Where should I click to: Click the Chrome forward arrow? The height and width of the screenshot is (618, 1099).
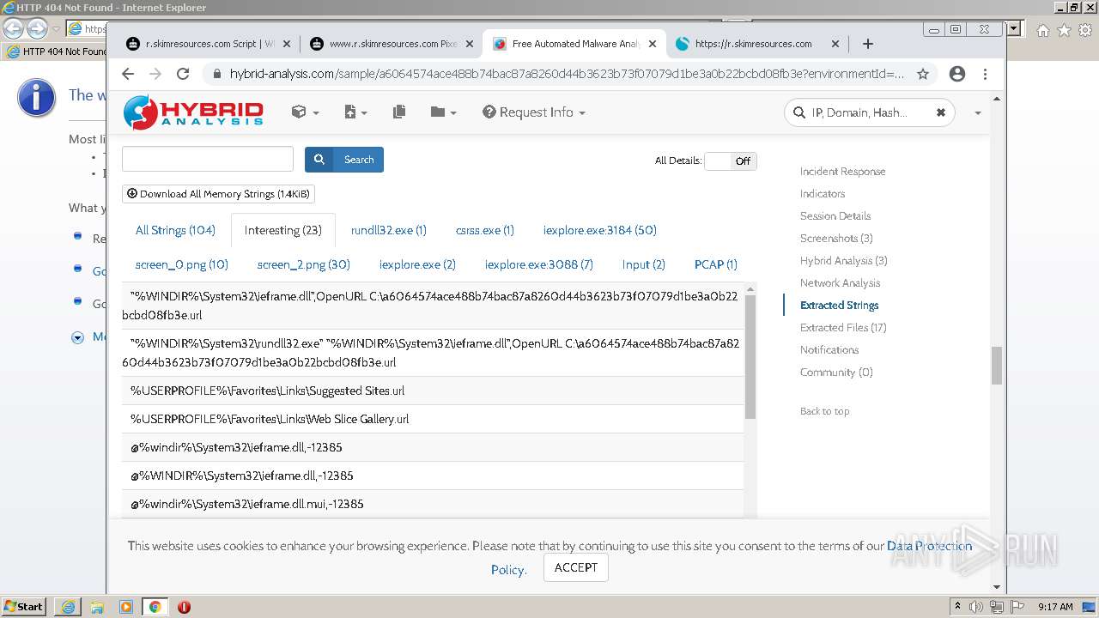(155, 74)
